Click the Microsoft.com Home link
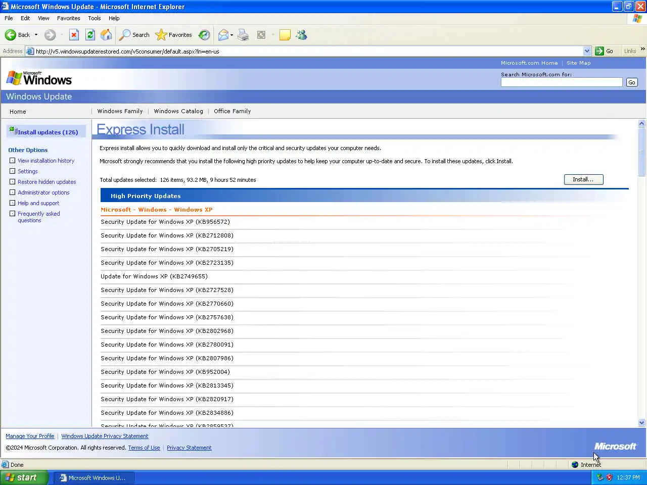The width and height of the screenshot is (647, 485). pos(529,63)
